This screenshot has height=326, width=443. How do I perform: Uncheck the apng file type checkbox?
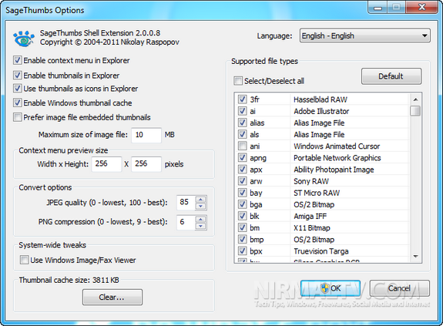coord(242,157)
